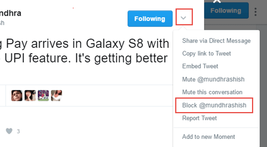Click the like count number 3
Image resolution: width=267 pixels, height=147 pixels.
(x=18, y=131)
